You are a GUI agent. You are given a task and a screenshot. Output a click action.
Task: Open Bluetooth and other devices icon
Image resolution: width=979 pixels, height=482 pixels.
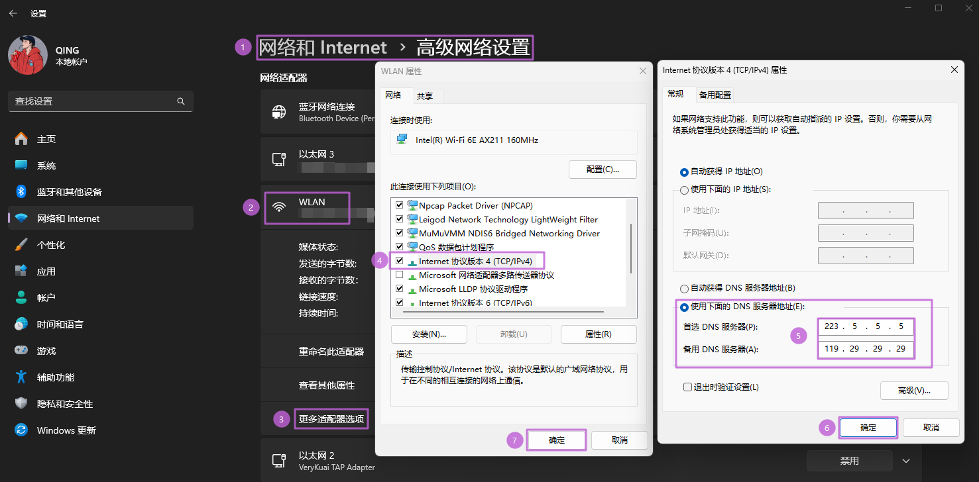pyautogui.click(x=21, y=192)
